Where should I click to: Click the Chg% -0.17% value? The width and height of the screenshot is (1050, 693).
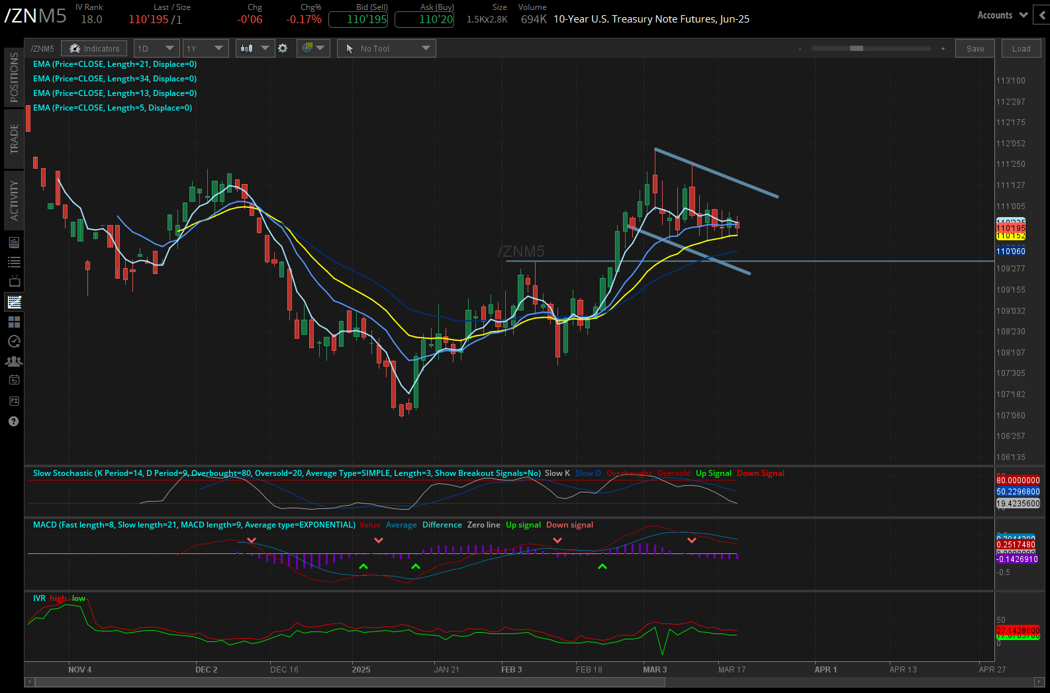(304, 19)
